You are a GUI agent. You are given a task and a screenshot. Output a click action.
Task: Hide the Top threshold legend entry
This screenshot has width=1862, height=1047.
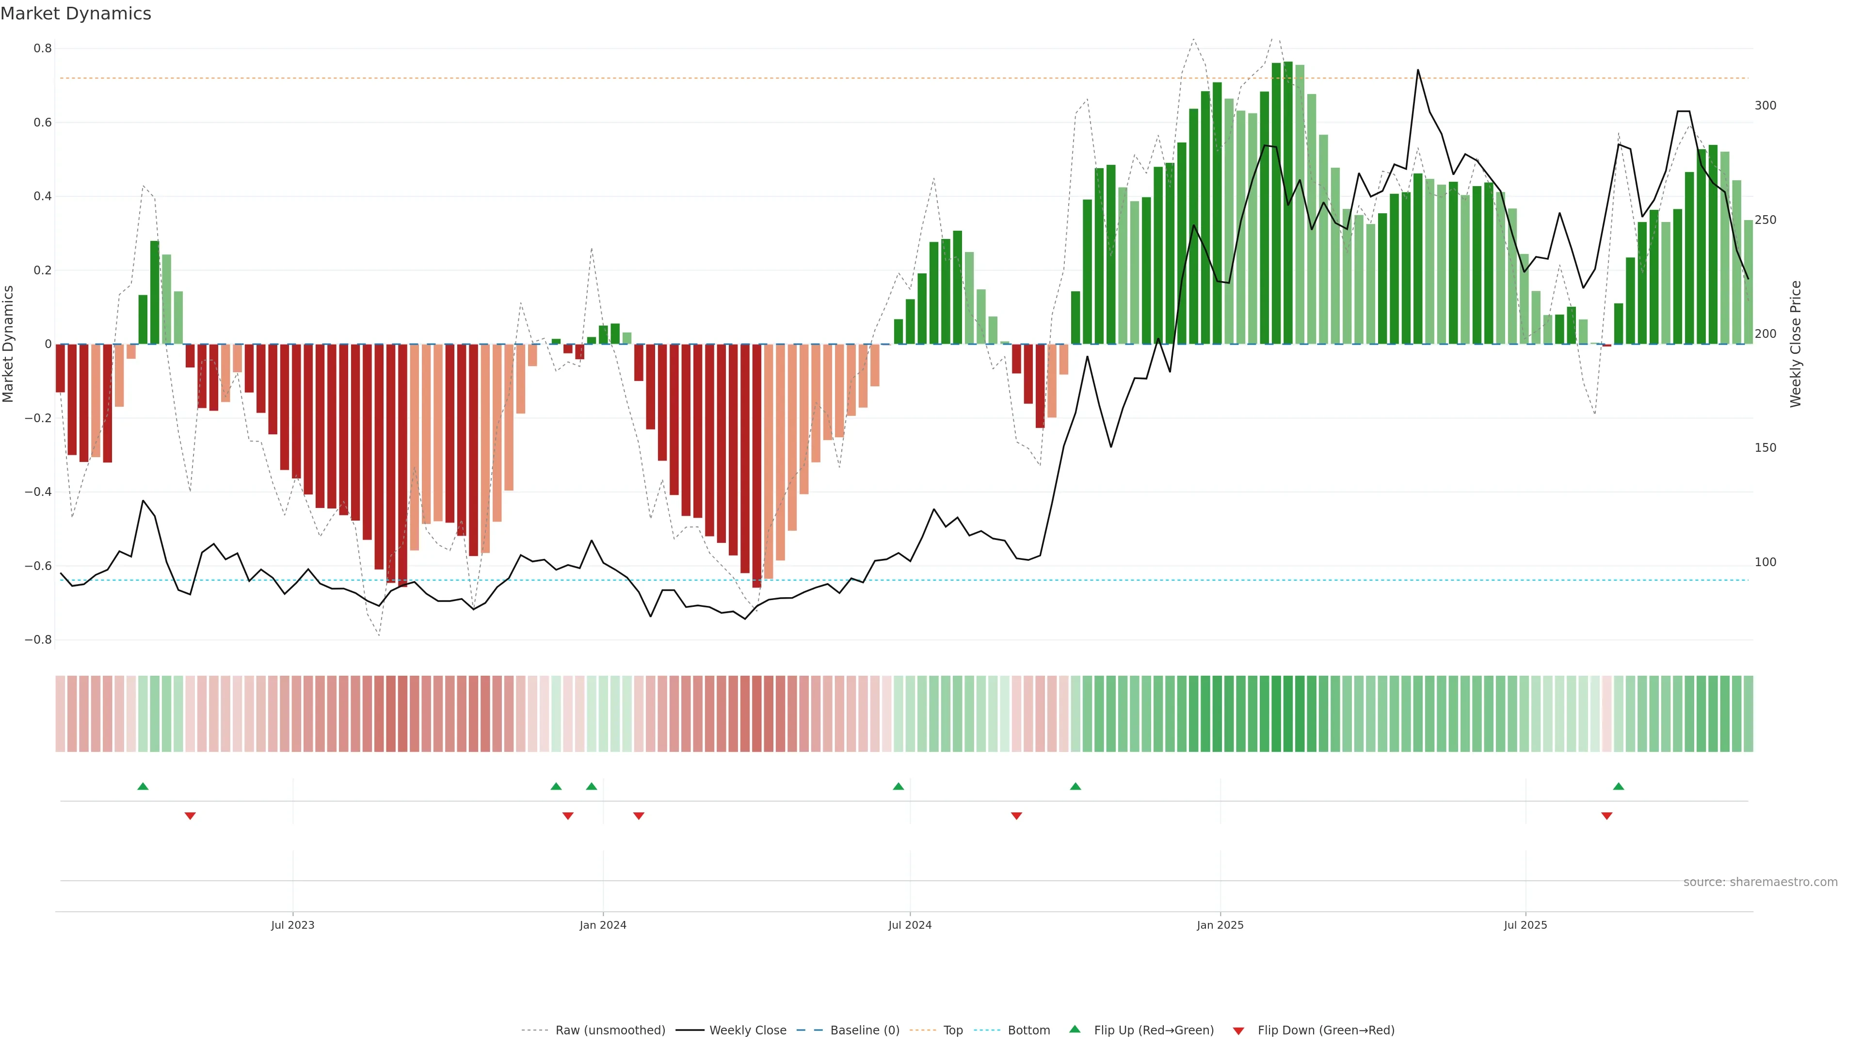coord(953,1031)
